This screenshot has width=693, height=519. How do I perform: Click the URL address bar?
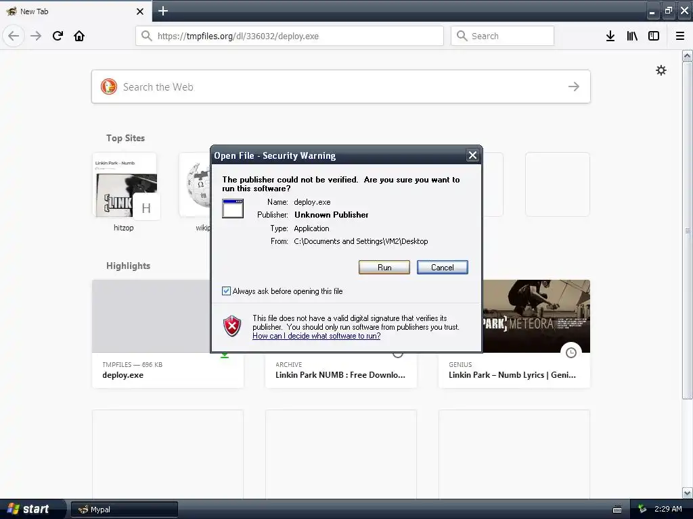[x=290, y=36]
